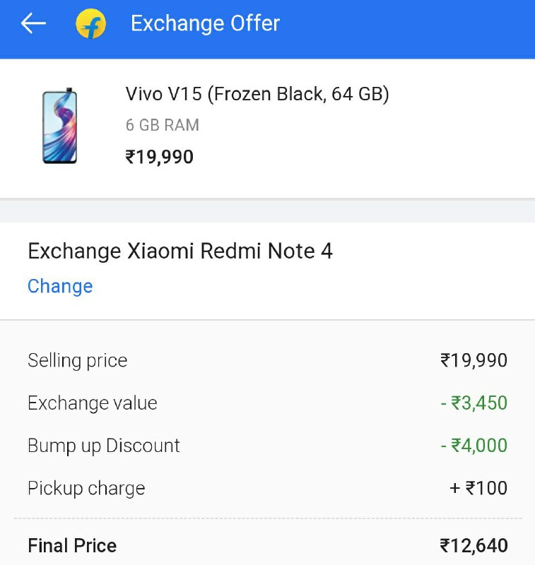
Task: Tap the Pickup charge label
Action: click(x=86, y=489)
